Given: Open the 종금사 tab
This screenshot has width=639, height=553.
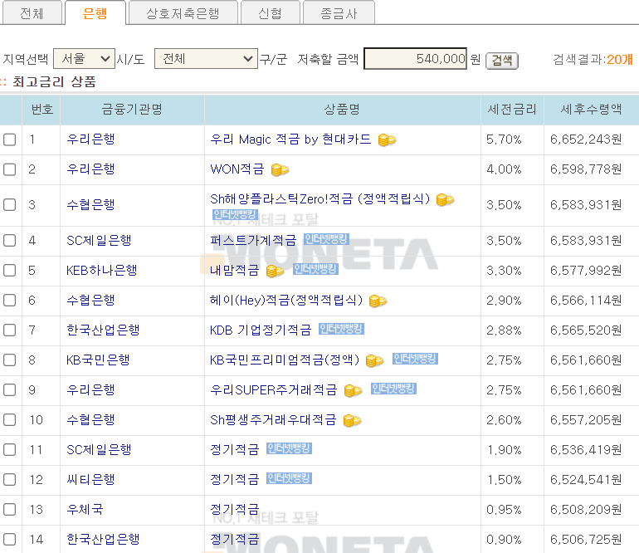Looking at the screenshot, I should pyautogui.click(x=339, y=13).
